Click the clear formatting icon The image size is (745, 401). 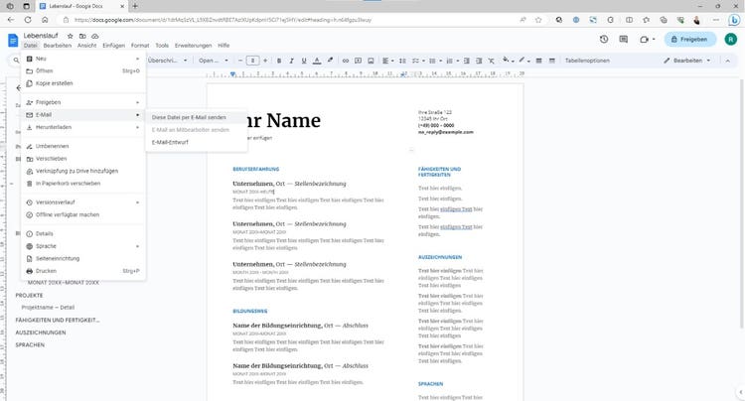(x=492, y=61)
